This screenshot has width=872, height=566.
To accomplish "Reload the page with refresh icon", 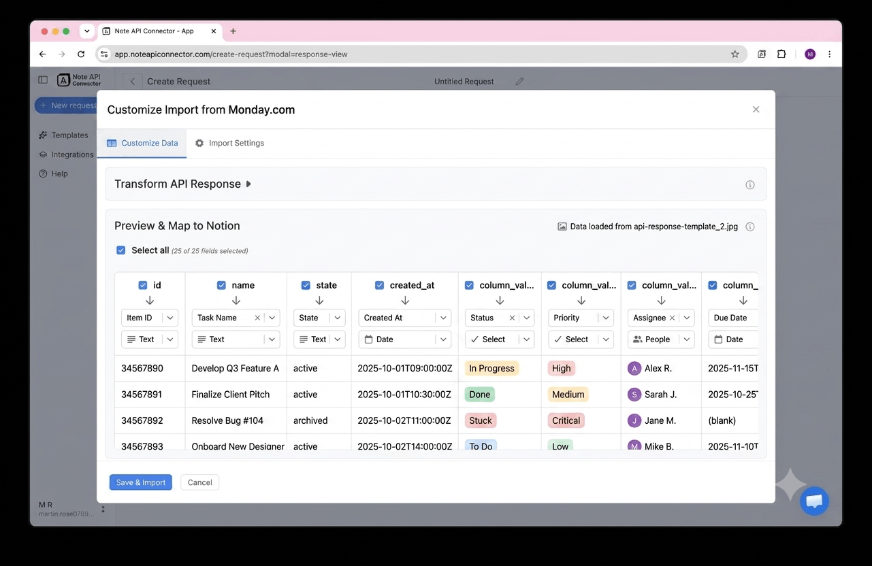I will click(81, 54).
